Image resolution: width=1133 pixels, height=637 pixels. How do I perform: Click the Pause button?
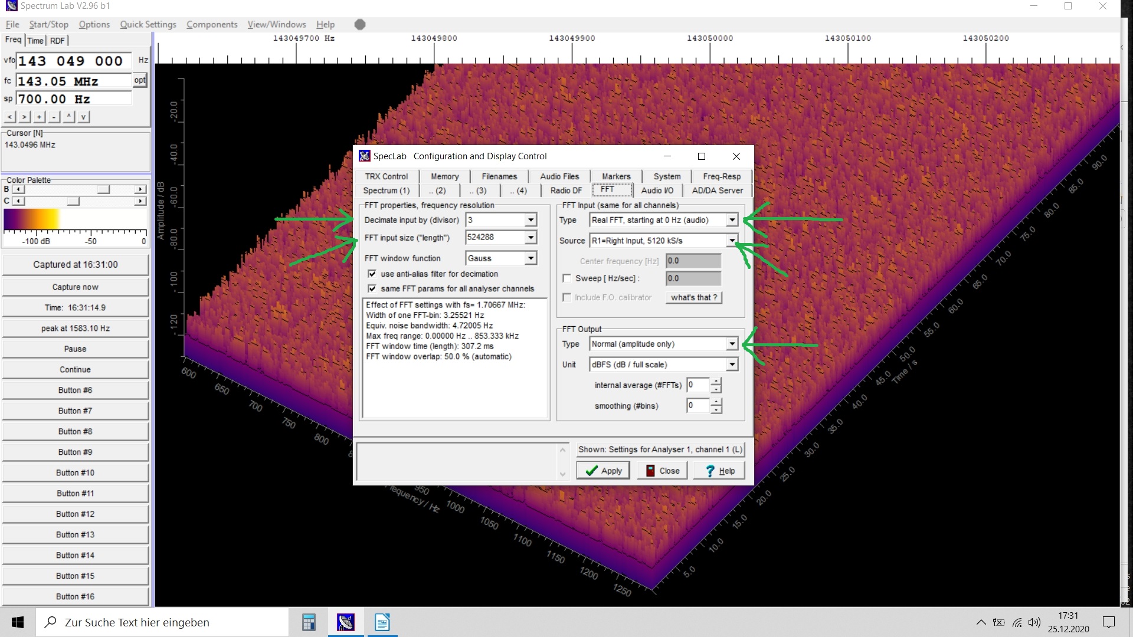click(76, 349)
